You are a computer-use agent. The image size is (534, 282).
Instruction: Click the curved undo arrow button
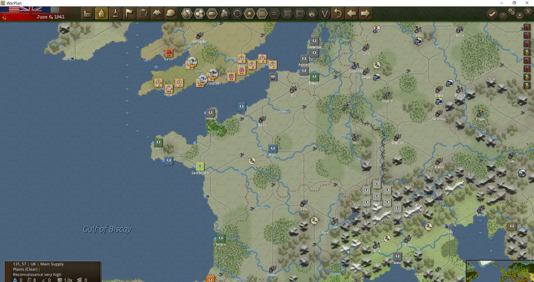(338, 13)
